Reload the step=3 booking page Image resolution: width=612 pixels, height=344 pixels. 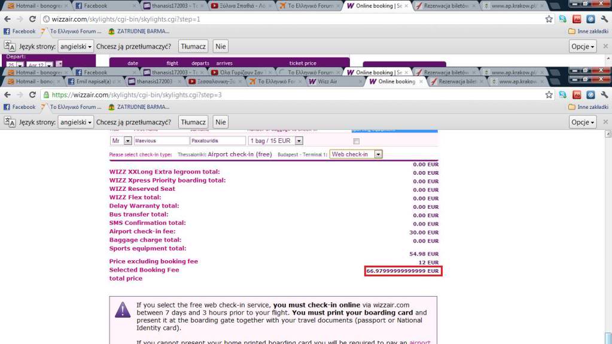[32, 95]
